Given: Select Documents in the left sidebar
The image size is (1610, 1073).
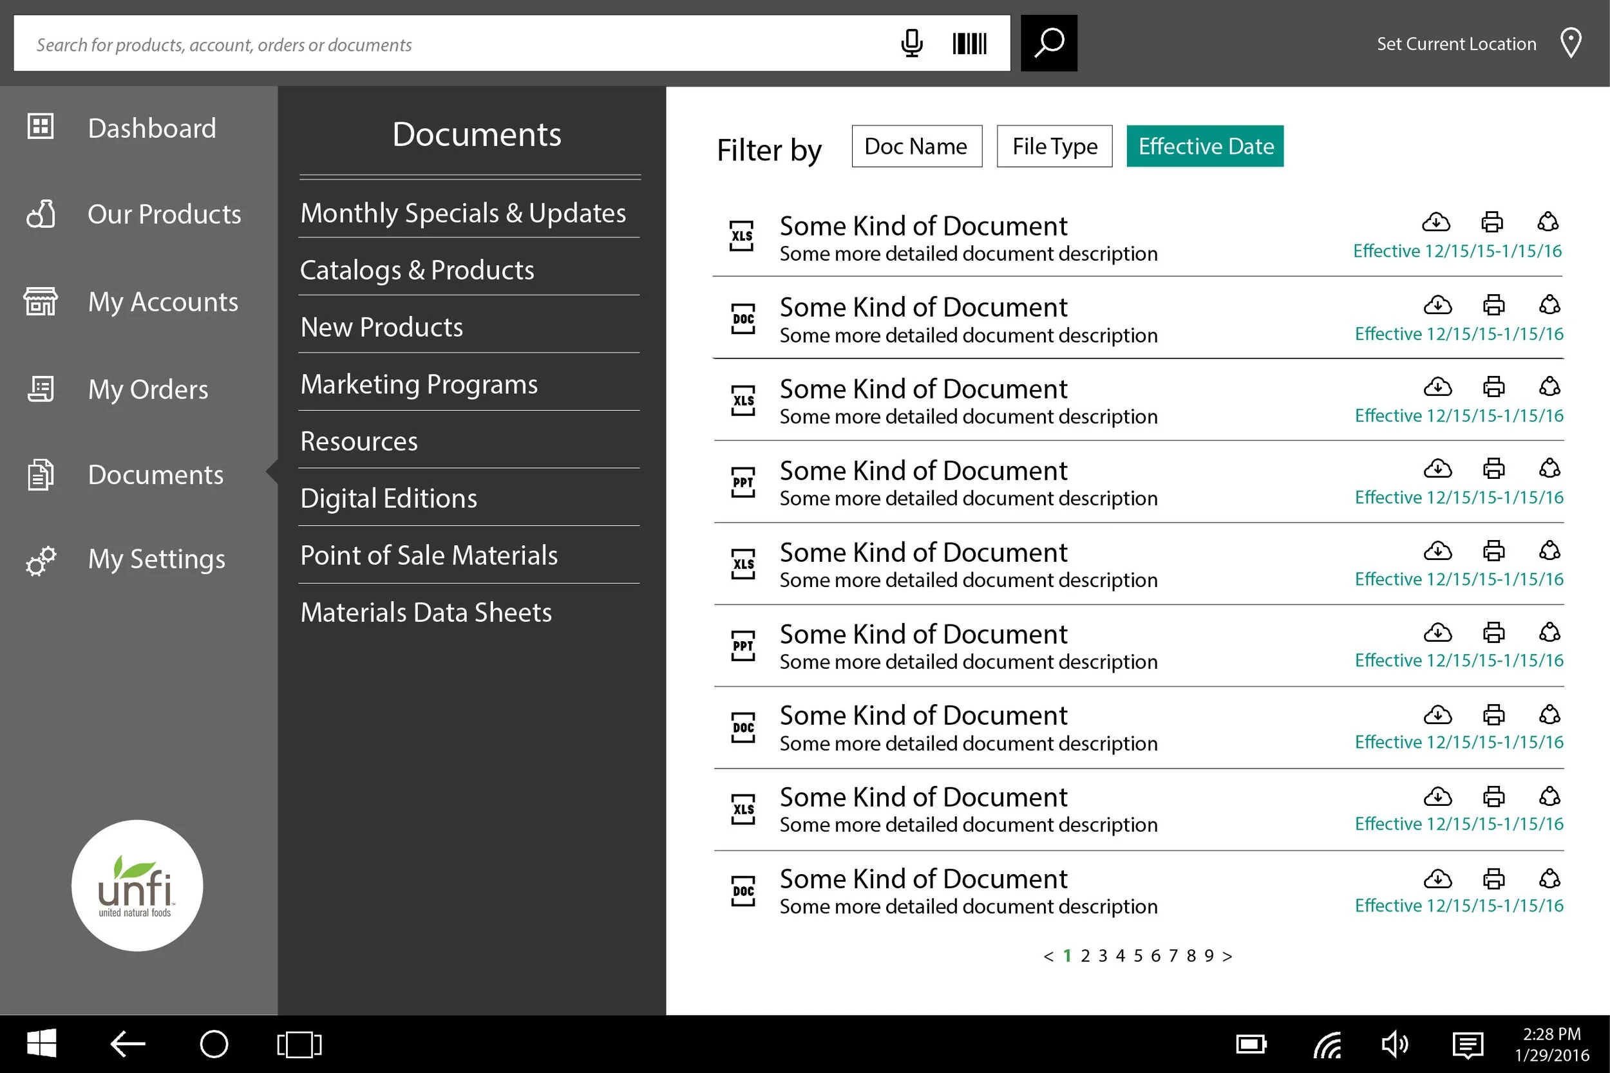Looking at the screenshot, I should coord(155,474).
